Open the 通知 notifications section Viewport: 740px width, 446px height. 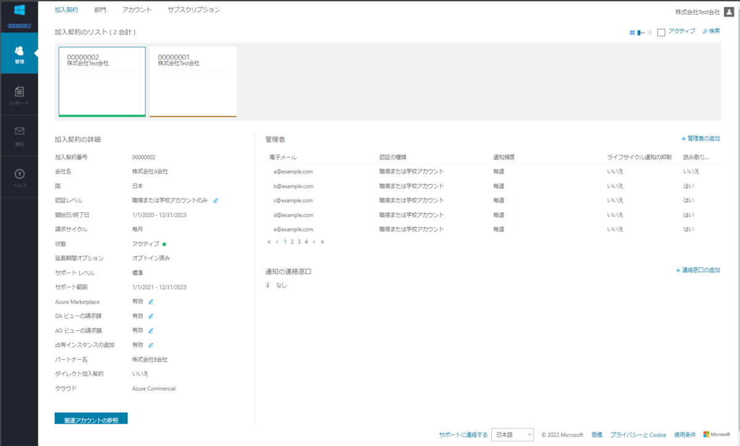pos(19,135)
